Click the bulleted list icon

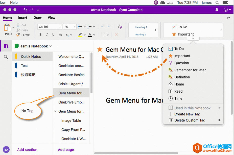tap(80, 26)
